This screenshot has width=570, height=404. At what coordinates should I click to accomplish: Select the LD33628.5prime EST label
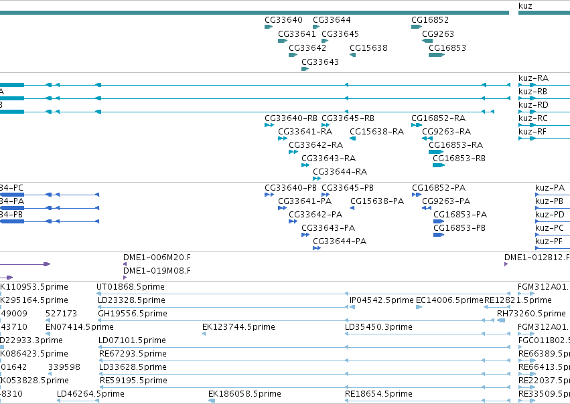[x=133, y=368]
